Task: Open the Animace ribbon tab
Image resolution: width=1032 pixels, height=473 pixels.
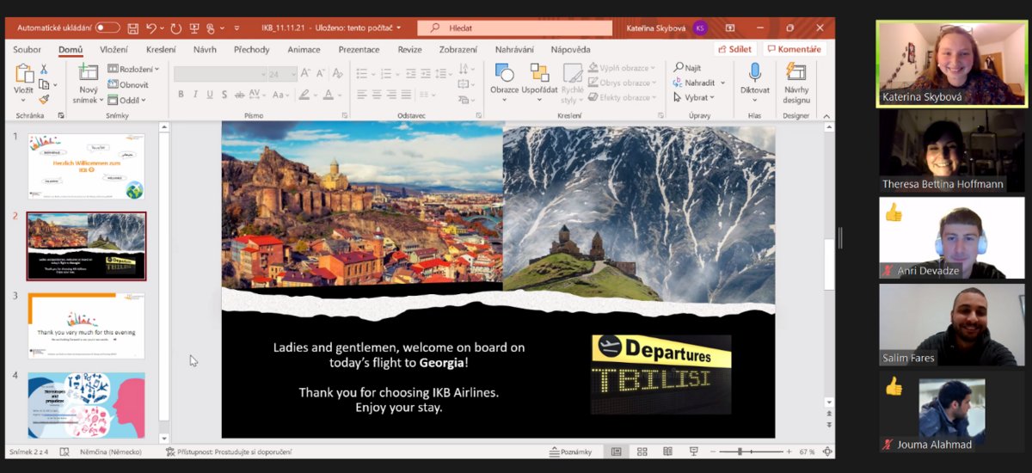Action: pos(304,49)
